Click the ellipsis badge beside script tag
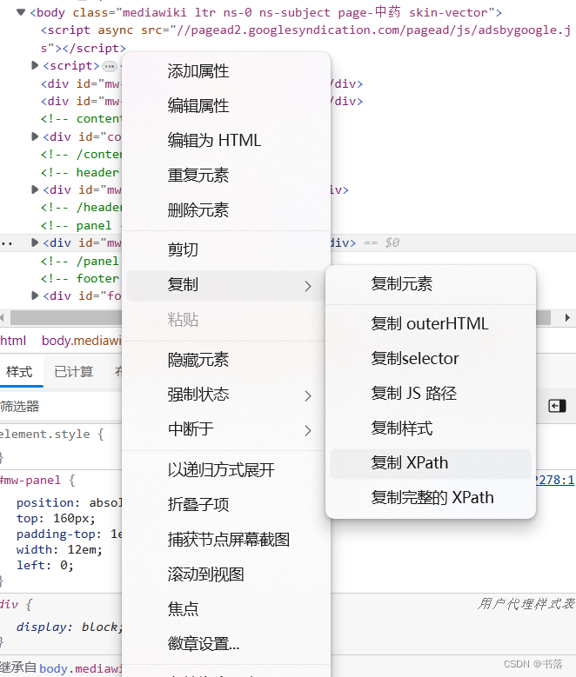The height and width of the screenshot is (677, 576). [110, 67]
